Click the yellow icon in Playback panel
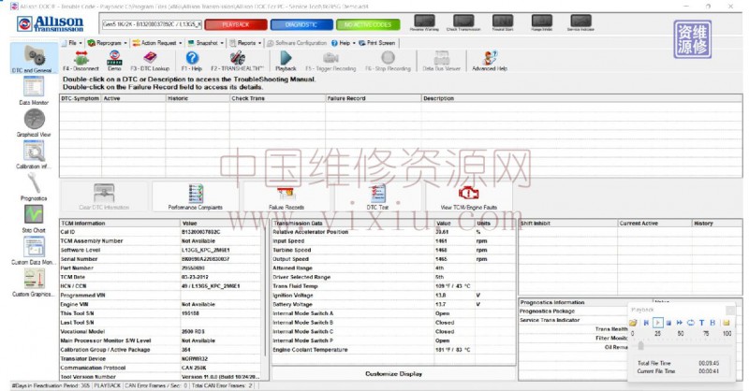 click(x=727, y=323)
